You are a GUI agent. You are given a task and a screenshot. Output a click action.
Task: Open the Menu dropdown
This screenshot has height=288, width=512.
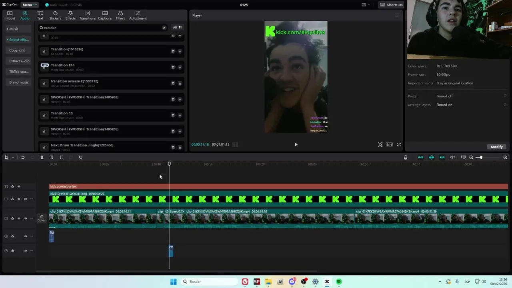(29, 5)
